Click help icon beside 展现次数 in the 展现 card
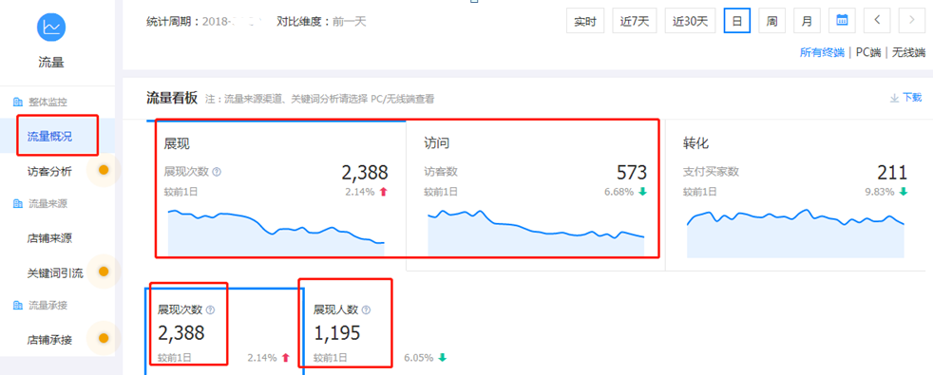The image size is (933, 375). tap(217, 173)
